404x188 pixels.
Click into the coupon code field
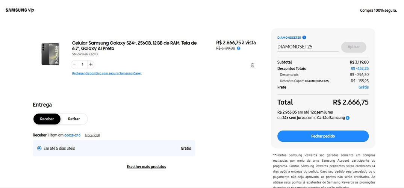[x=307, y=47]
